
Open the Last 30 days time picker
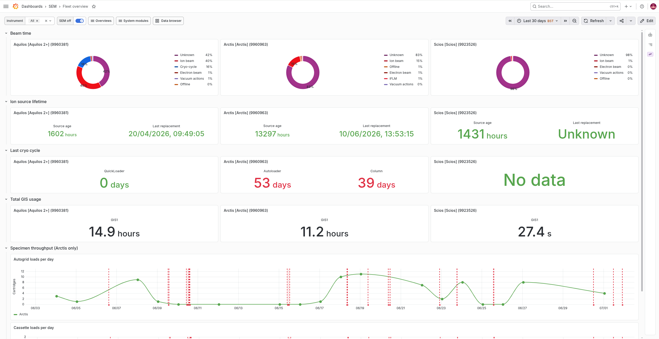pyautogui.click(x=538, y=21)
